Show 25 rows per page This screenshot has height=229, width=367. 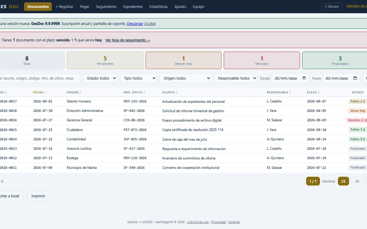pyautogui.click(x=343, y=181)
